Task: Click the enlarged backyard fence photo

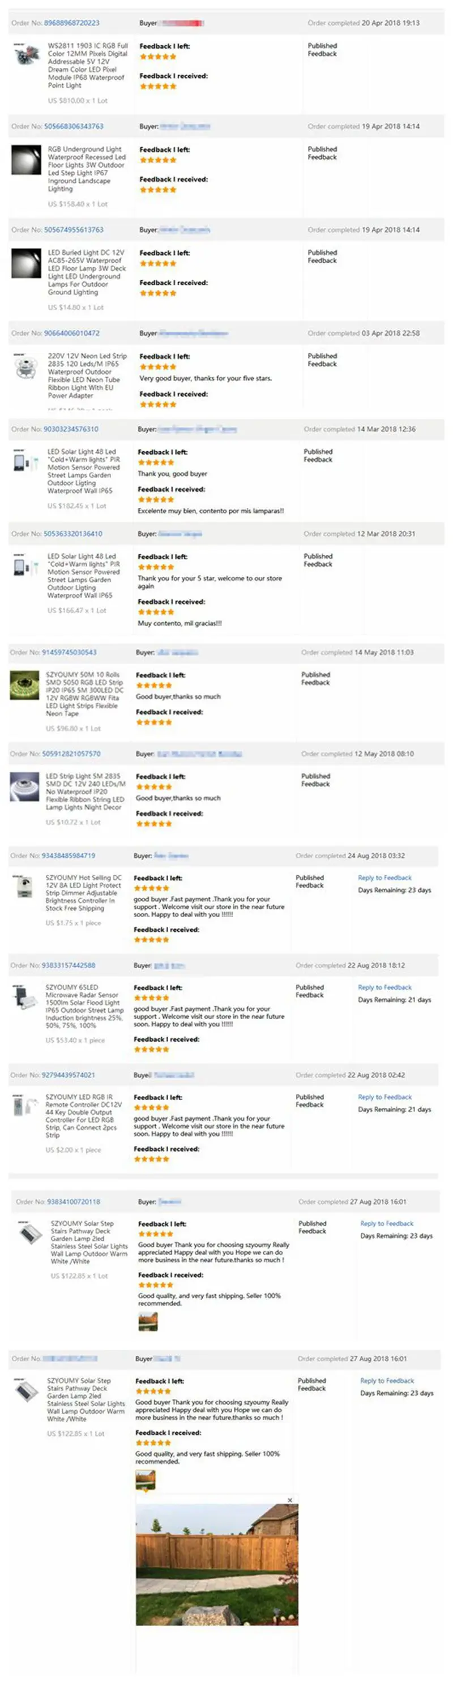Action: 217,1564
